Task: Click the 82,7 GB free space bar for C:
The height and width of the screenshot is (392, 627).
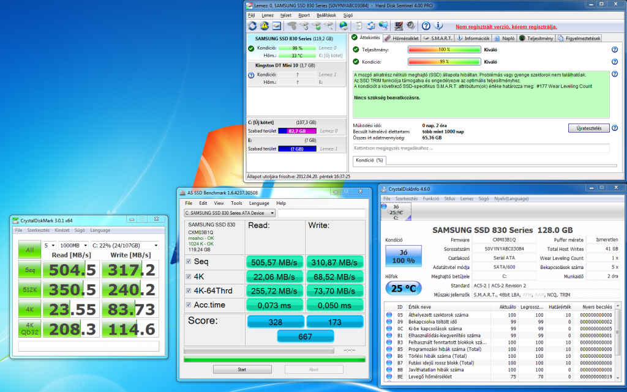Action: pos(297,131)
